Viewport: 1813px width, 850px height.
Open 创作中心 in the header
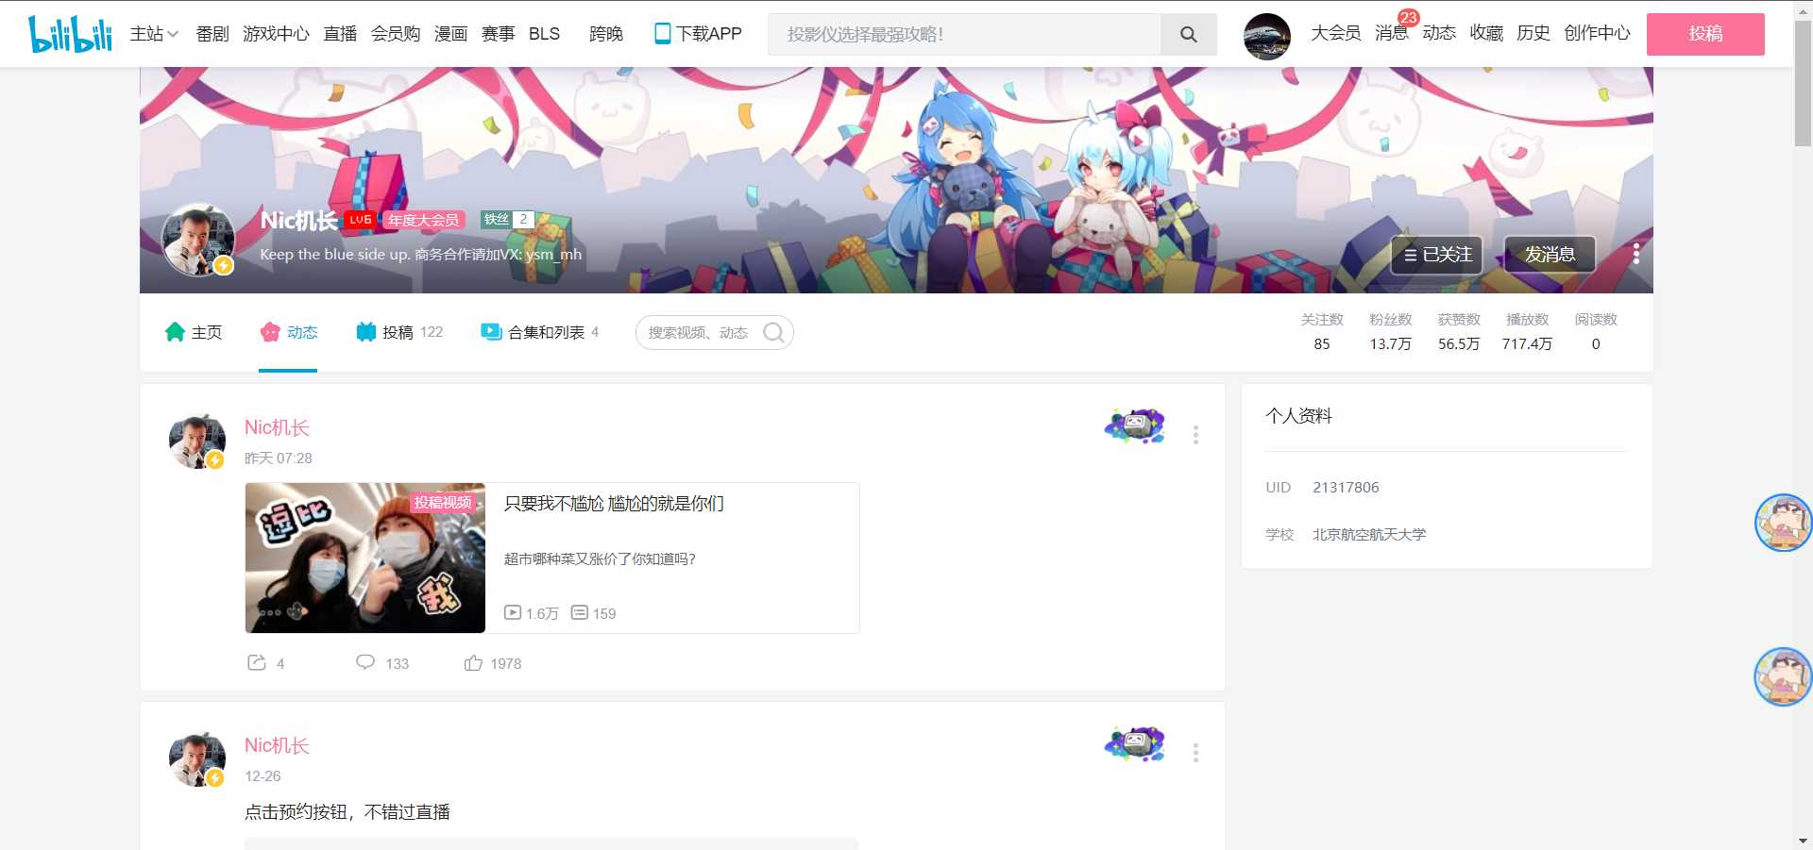tap(1597, 33)
